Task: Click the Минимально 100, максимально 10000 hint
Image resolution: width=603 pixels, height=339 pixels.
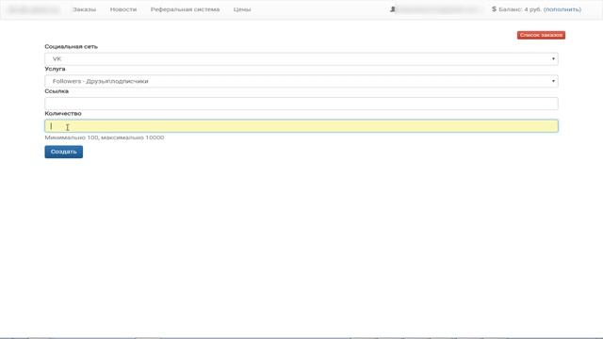Action: (x=105, y=137)
